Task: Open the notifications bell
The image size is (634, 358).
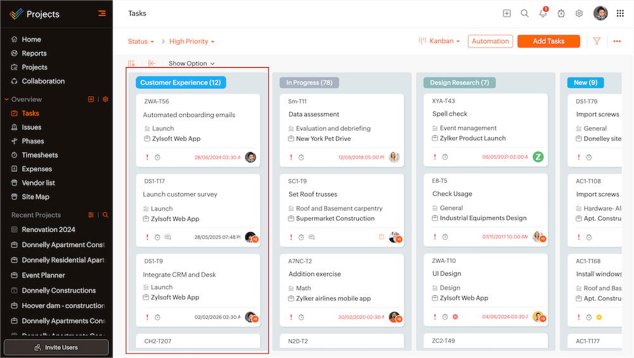Action: tap(543, 13)
